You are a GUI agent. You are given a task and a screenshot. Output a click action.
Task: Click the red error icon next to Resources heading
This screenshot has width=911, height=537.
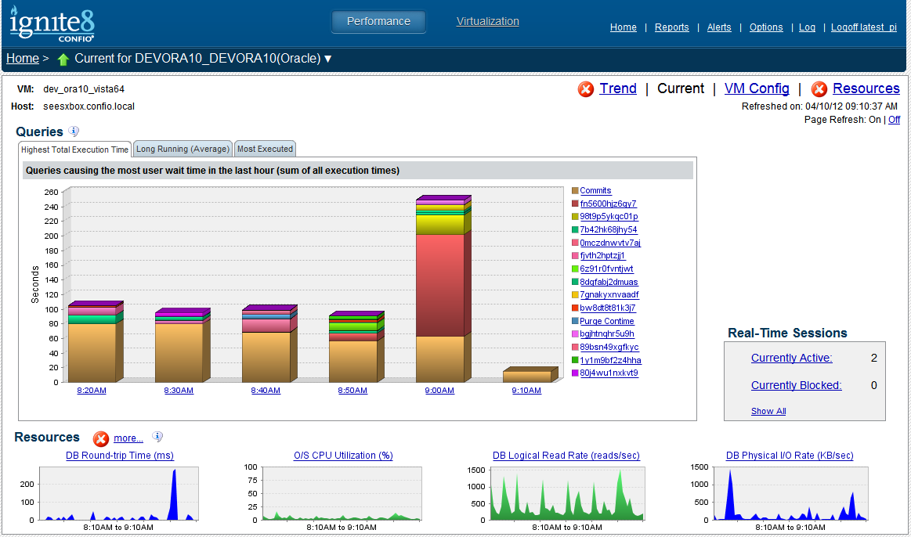(x=100, y=438)
